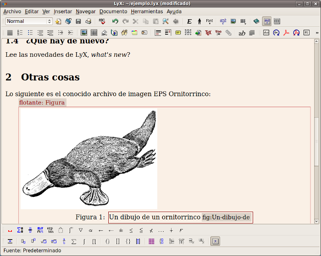Open Find and Replace binoculars icon
The image size is (321, 256).
166,21
